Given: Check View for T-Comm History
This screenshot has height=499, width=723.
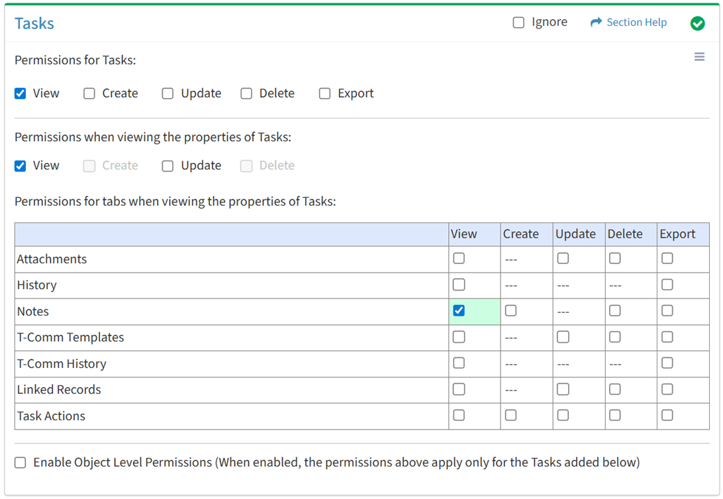Looking at the screenshot, I should click(x=459, y=363).
